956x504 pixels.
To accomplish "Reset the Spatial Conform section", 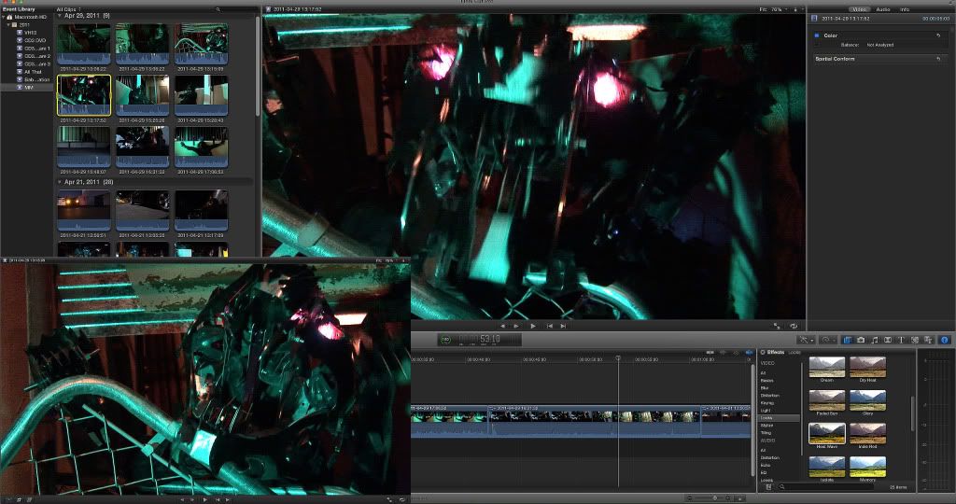I will pos(938,59).
